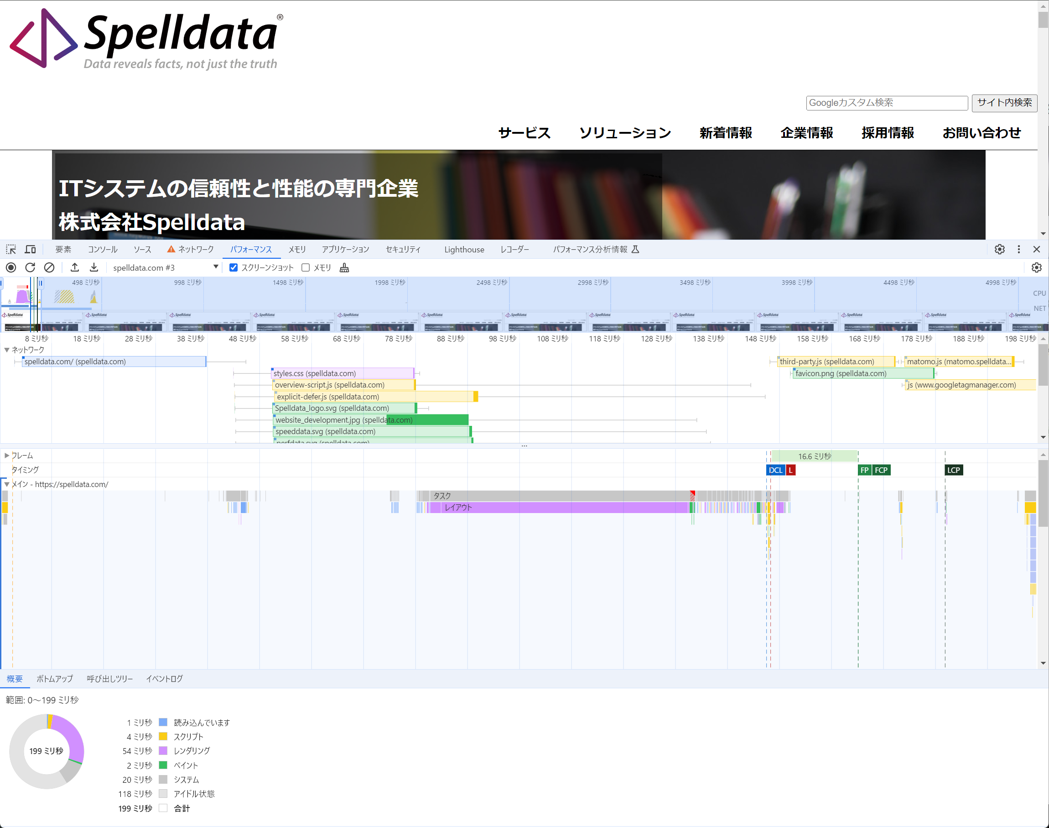Switch to the コンソール tab

103,249
